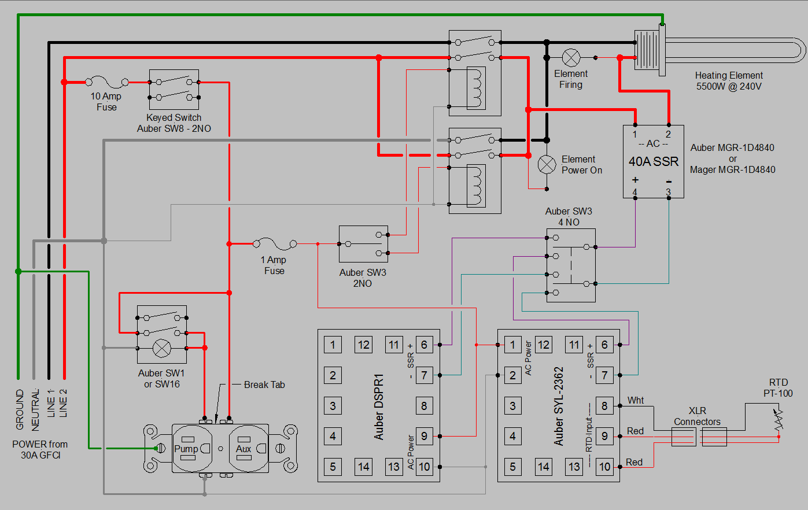The height and width of the screenshot is (510, 808).
Task: Click terminal 12 on Auber DSPR1
Action: coord(363,345)
